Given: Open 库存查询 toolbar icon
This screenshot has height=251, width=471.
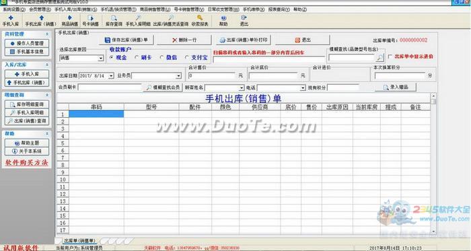Looking at the screenshot, I should [114, 20].
